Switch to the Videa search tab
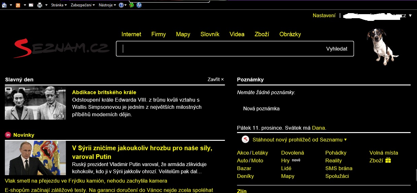Viewport: 417px width, 193px height. point(237,34)
